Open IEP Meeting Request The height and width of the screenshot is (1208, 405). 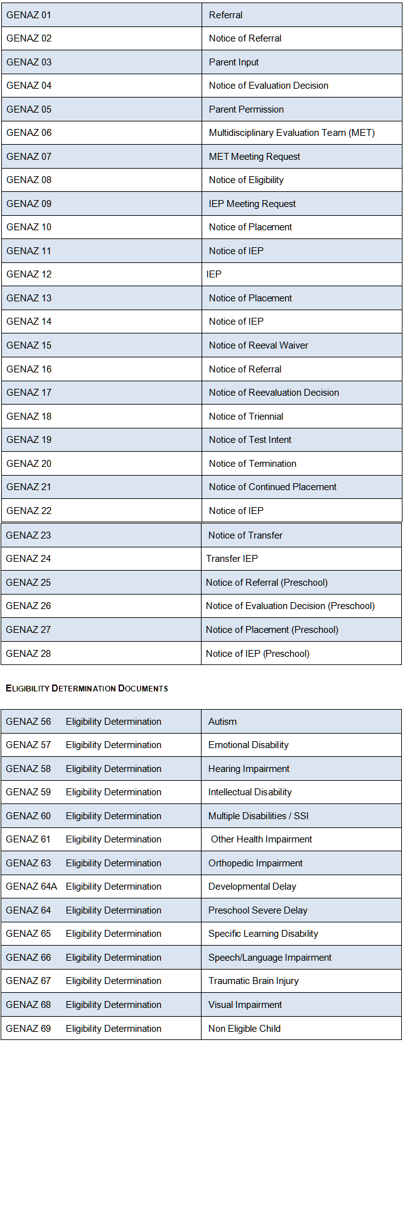[x=252, y=204]
